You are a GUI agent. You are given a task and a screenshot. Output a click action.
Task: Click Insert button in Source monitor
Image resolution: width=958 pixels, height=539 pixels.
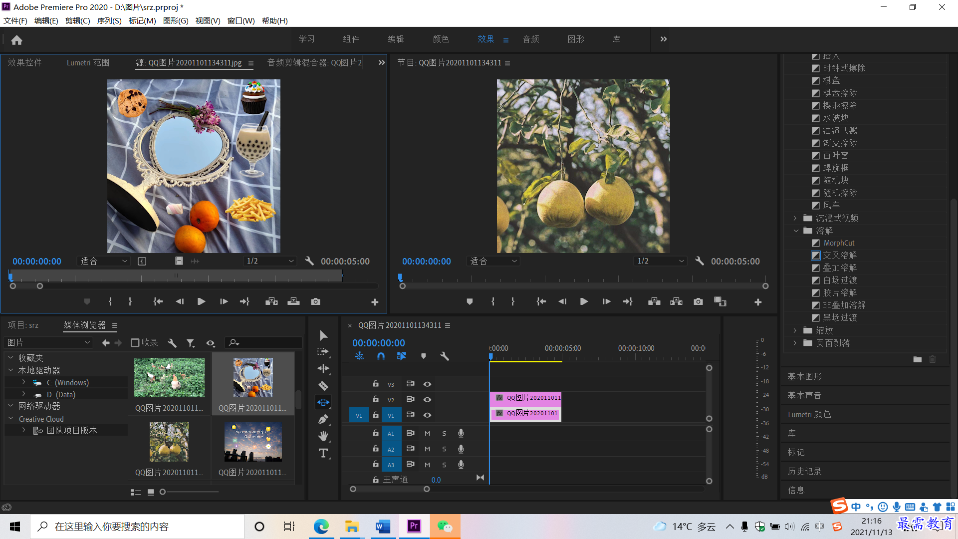tap(271, 301)
